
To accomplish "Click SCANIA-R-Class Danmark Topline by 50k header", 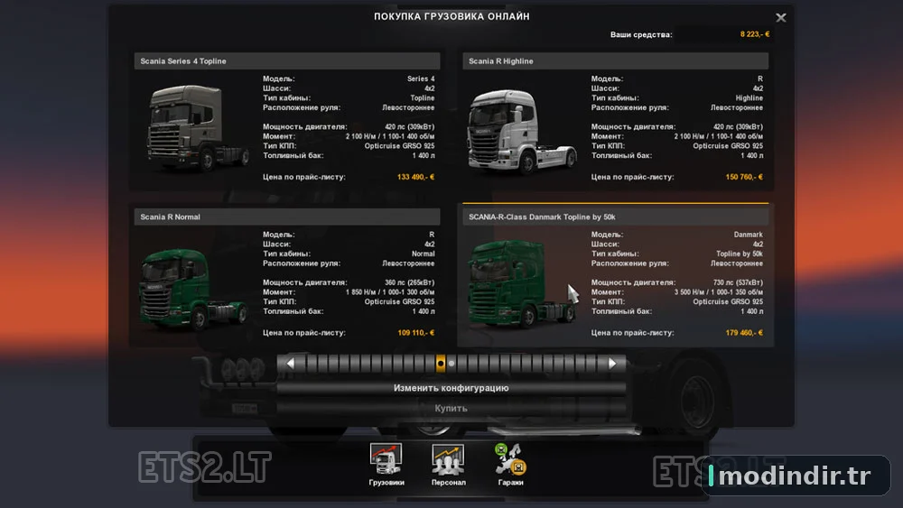I will [616, 217].
